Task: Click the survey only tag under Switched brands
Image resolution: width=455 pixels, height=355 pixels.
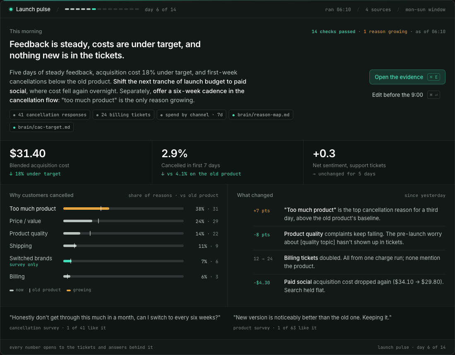Action: 24,265
